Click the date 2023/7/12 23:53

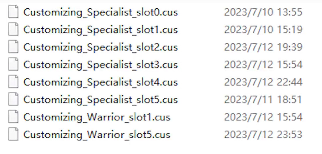[263, 135]
